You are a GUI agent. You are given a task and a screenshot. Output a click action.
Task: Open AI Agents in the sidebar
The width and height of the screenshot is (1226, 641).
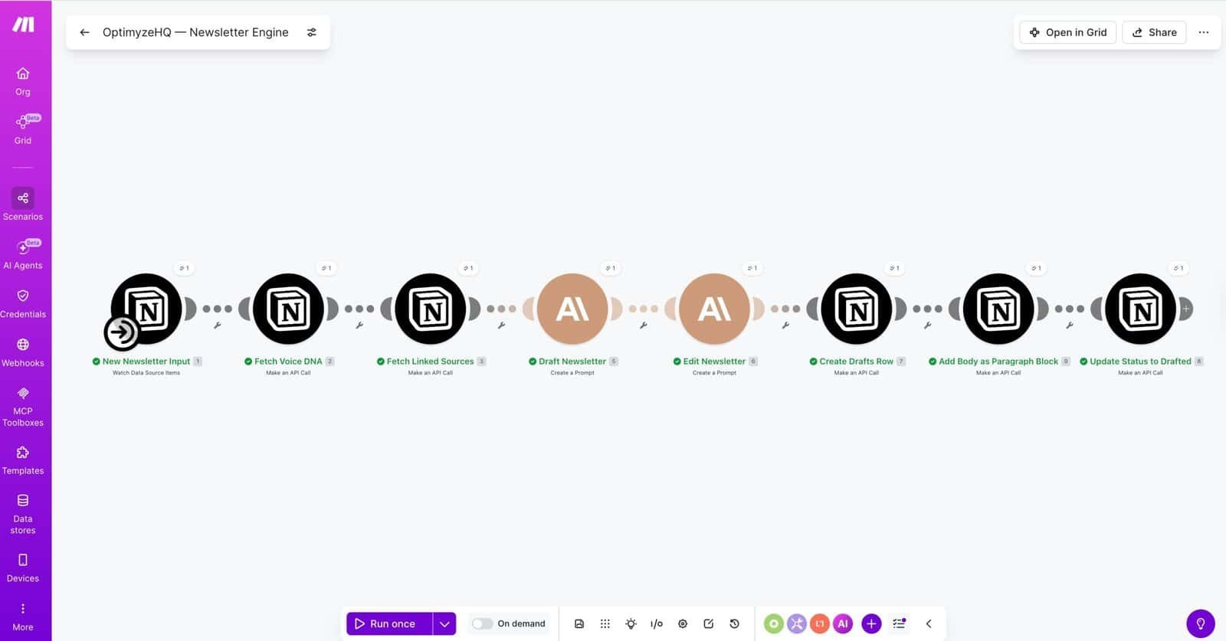[x=23, y=254]
